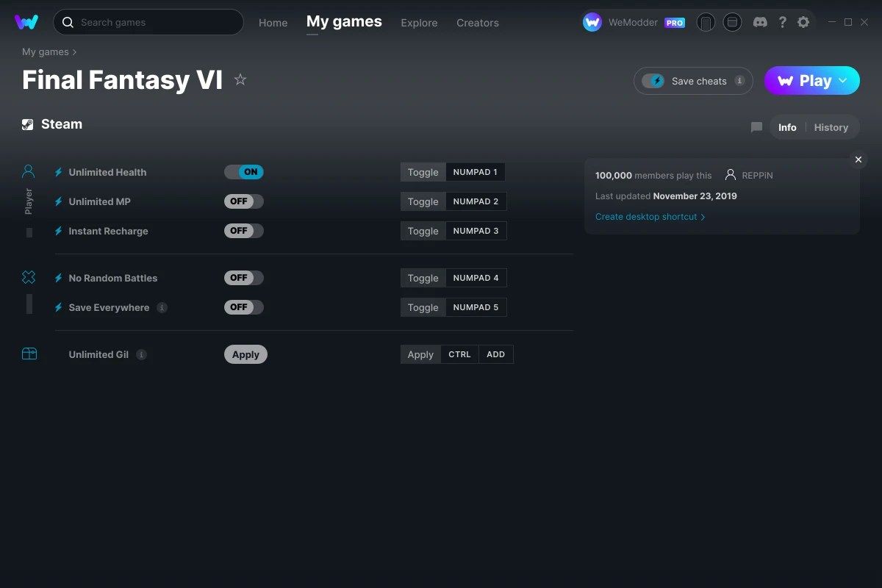Click the WeMod logo icon
Image resolution: width=882 pixels, height=588 pixels.
click(x=26, y=22)
